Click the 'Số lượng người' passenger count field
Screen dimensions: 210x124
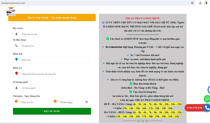pyautogui.click(x=55, y=88)
